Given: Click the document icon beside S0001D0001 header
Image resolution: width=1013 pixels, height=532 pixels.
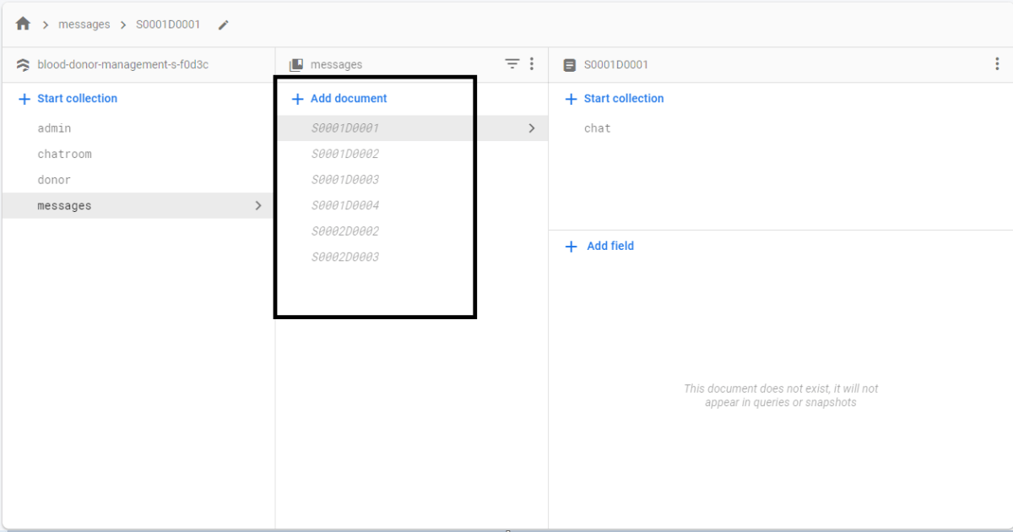Looking at the screenshot, I should (568, 64).
